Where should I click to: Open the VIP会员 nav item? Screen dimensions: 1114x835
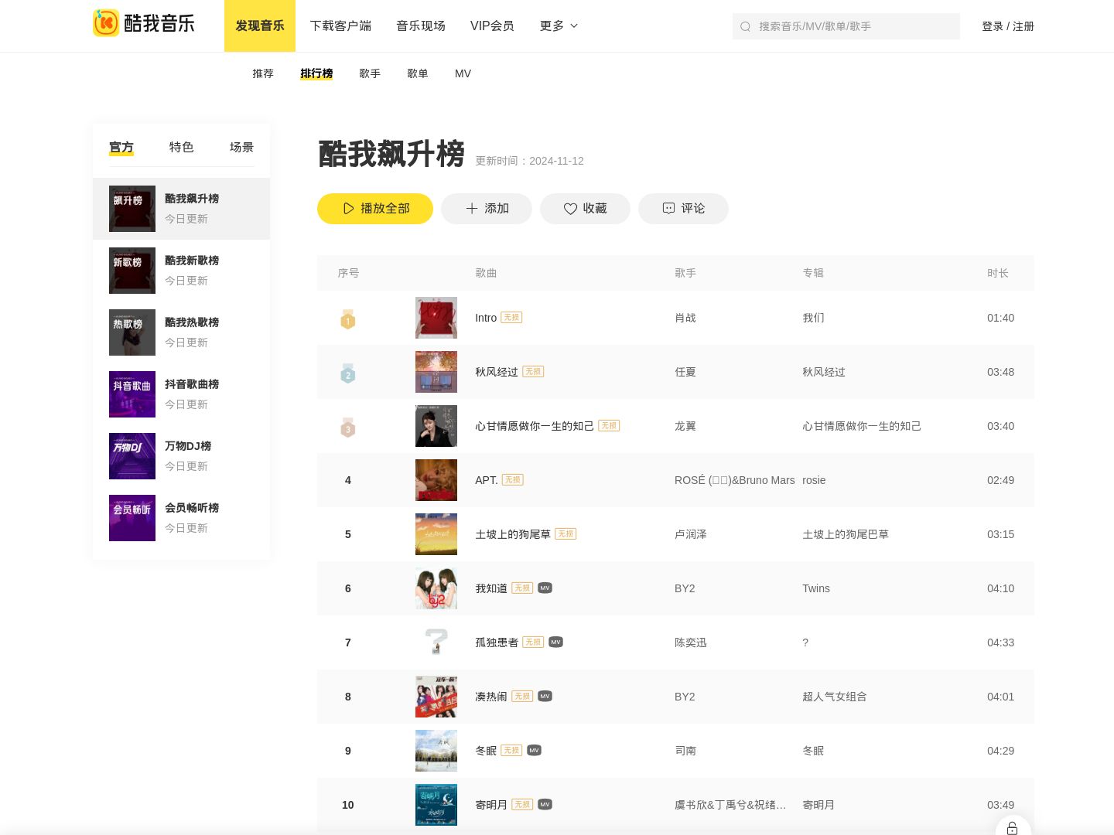(x=492, y=26)
